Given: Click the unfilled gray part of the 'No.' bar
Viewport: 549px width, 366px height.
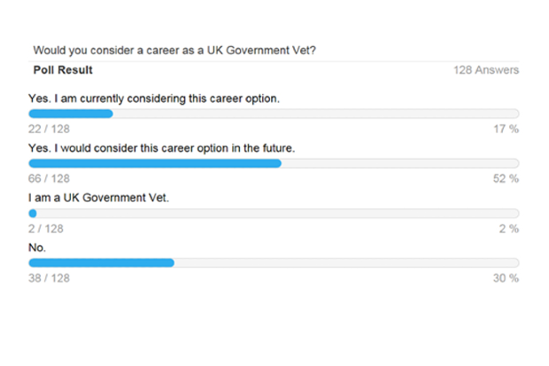Looking at the screenshot, I should tap(346, 263).
